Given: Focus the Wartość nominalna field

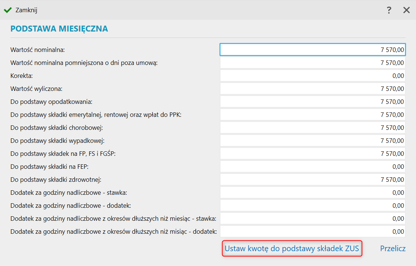Looking at the screenshot, I should [x=312, y=50].
